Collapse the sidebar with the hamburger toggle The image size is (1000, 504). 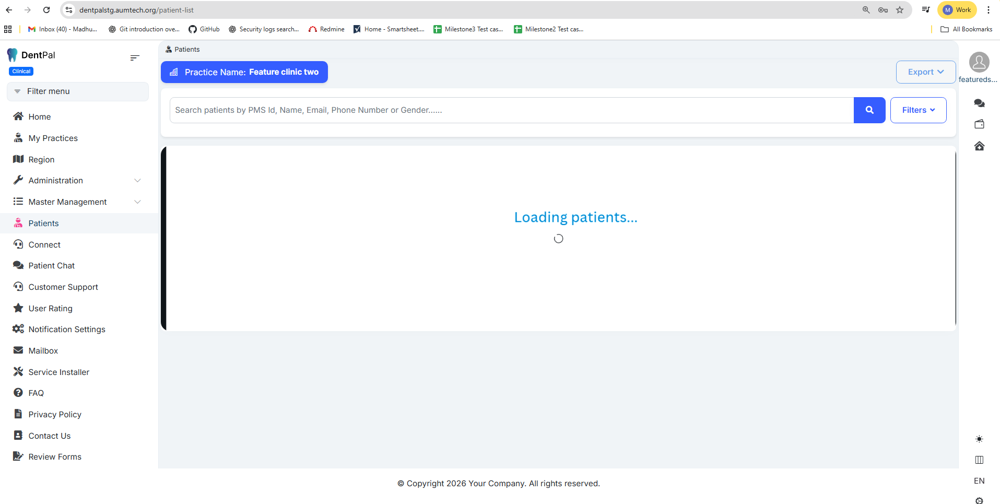[x=135, y=58]
